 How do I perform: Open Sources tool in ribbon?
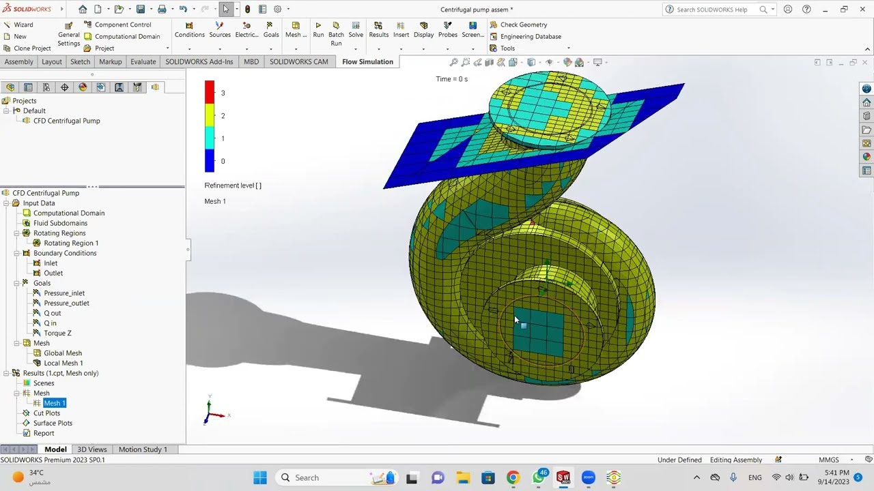220,30
